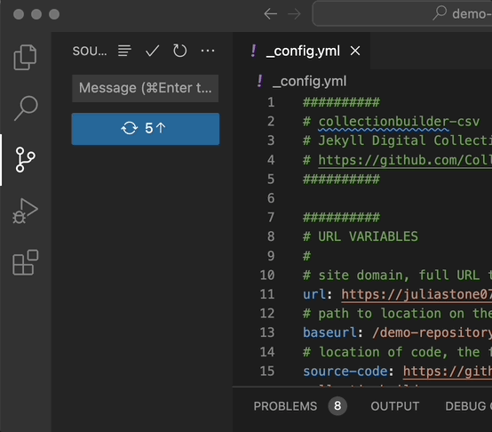Click the _config.yml breadcrumb item
The height and width of the screenshot is (432, 492).
point(309,81)
